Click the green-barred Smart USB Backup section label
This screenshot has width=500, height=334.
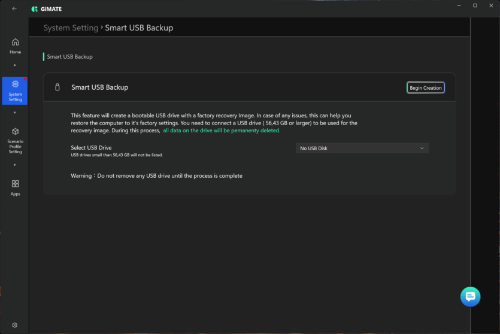(69, 57)
